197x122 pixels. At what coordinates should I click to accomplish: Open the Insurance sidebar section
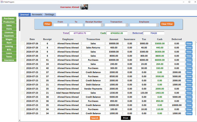(9, 60)
